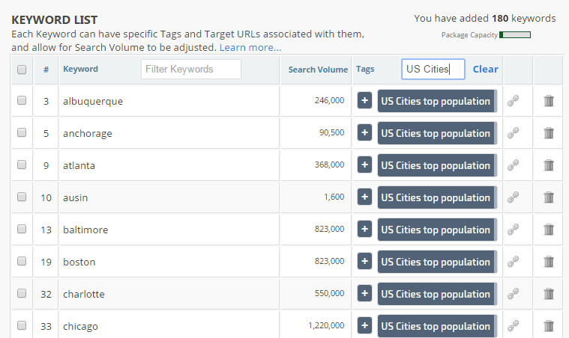Click the link icon for anchorage row
This screenshot has height=338, width=569.
(514, 133)
